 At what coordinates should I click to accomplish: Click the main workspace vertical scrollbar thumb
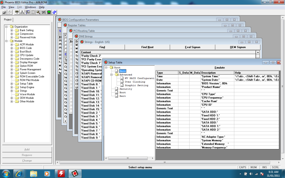(x=283, y=86)
